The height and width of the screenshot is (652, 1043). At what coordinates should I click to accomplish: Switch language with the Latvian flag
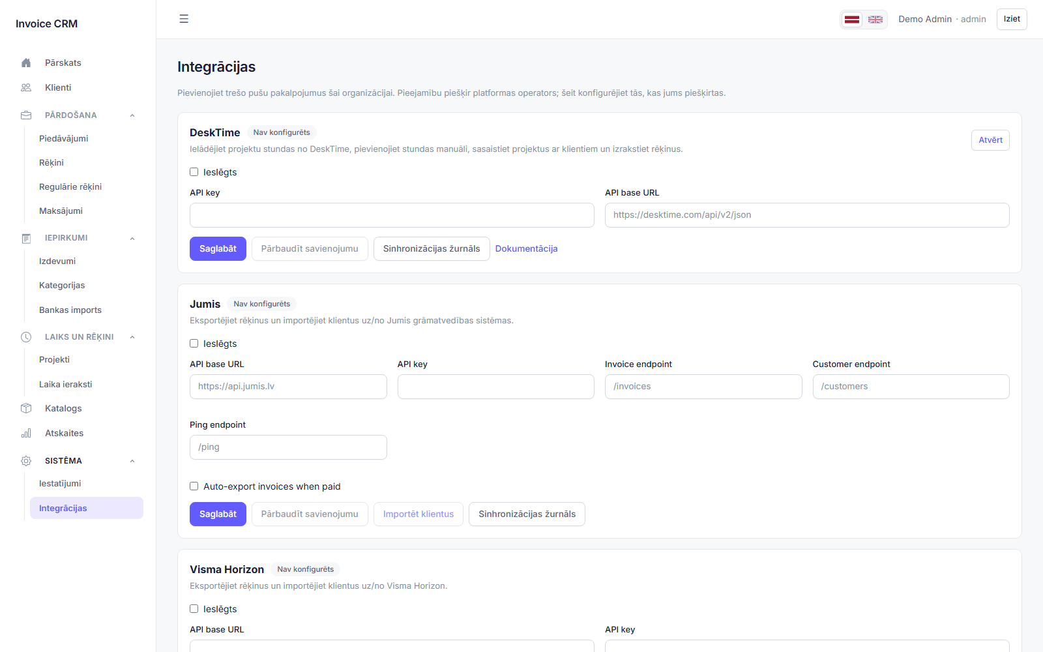tap(852, 20)
